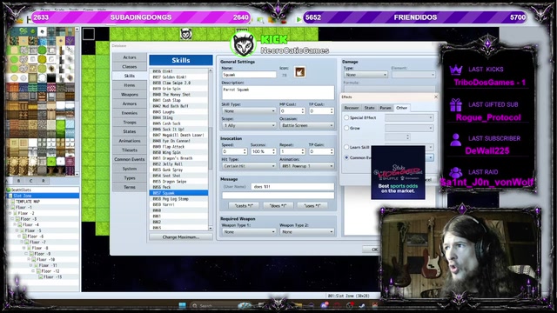Screen dimensions: 557x313
Task: Open the Recover tab in Effects dialog
Action: pyautogui.click(x=352, y=108)
